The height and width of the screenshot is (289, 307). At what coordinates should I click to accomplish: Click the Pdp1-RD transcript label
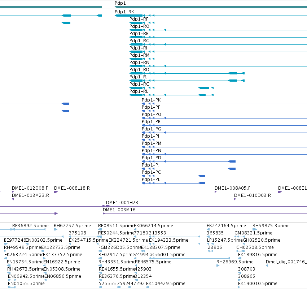click(x=139, y=70)
